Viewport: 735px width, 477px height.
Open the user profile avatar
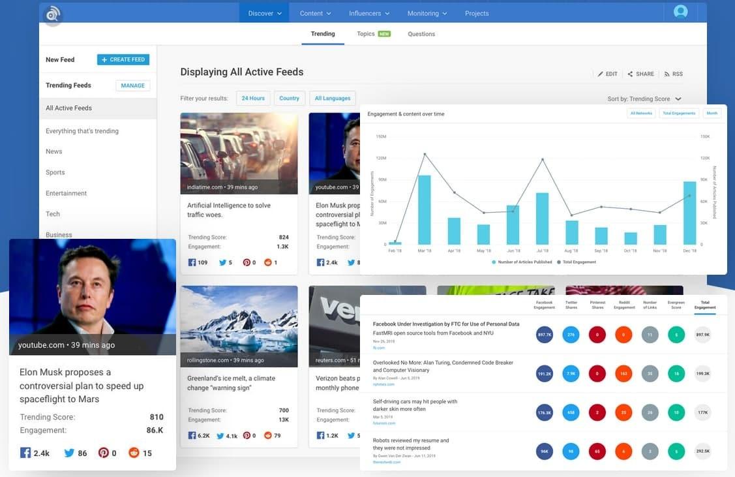pos(681,11)
